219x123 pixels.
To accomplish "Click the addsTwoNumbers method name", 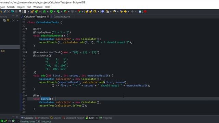I will 51,36.
